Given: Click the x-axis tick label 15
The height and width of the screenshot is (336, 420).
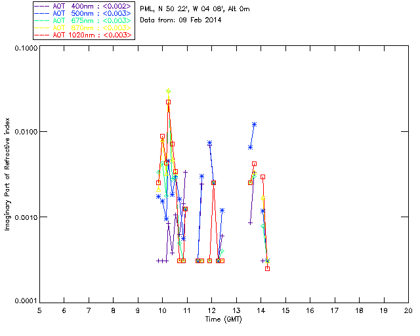Looking at the screenshot, I should (285, 310).
